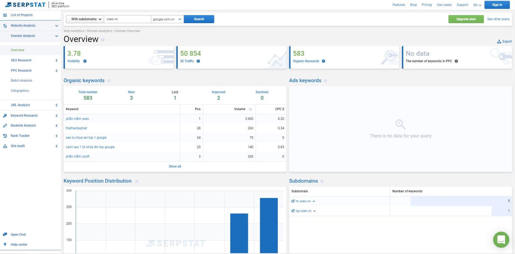The height and width of the screenshot is (254, 515).
Task: Click Show all under organic keywords
Action: [175, 166]
